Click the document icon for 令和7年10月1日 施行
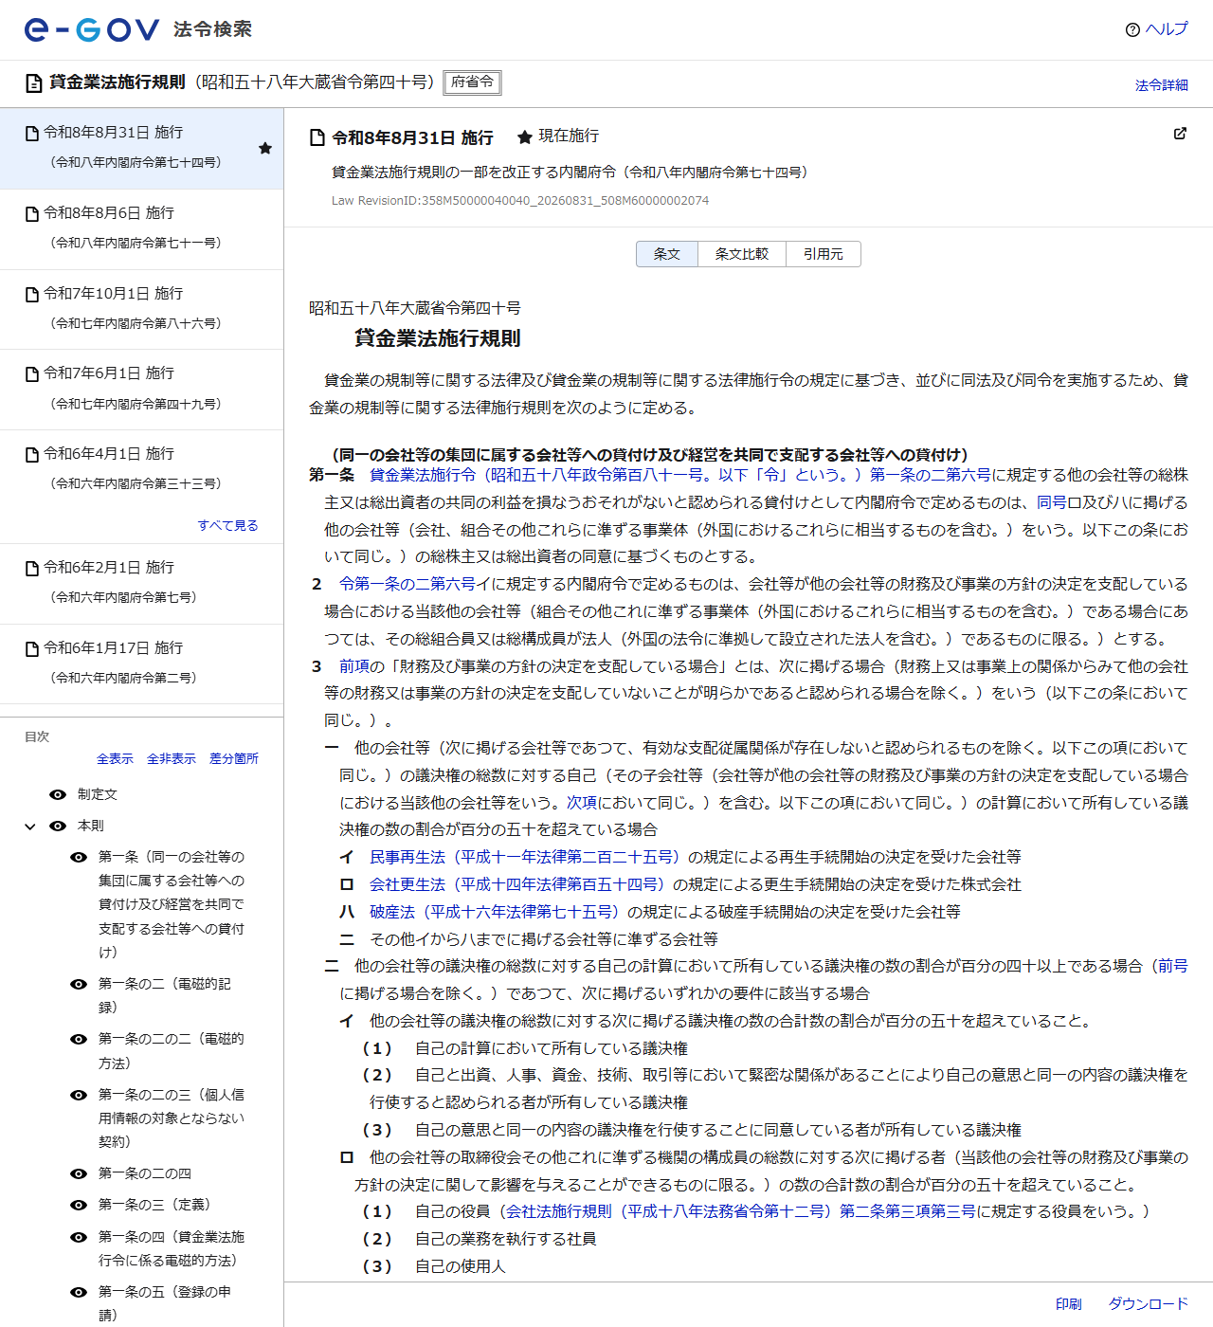 [x=32, y=295]
